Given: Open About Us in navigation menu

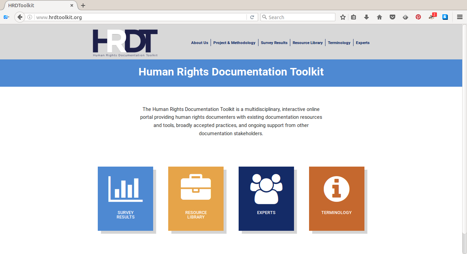Looking at the screenshot, I should coord(199,43).
